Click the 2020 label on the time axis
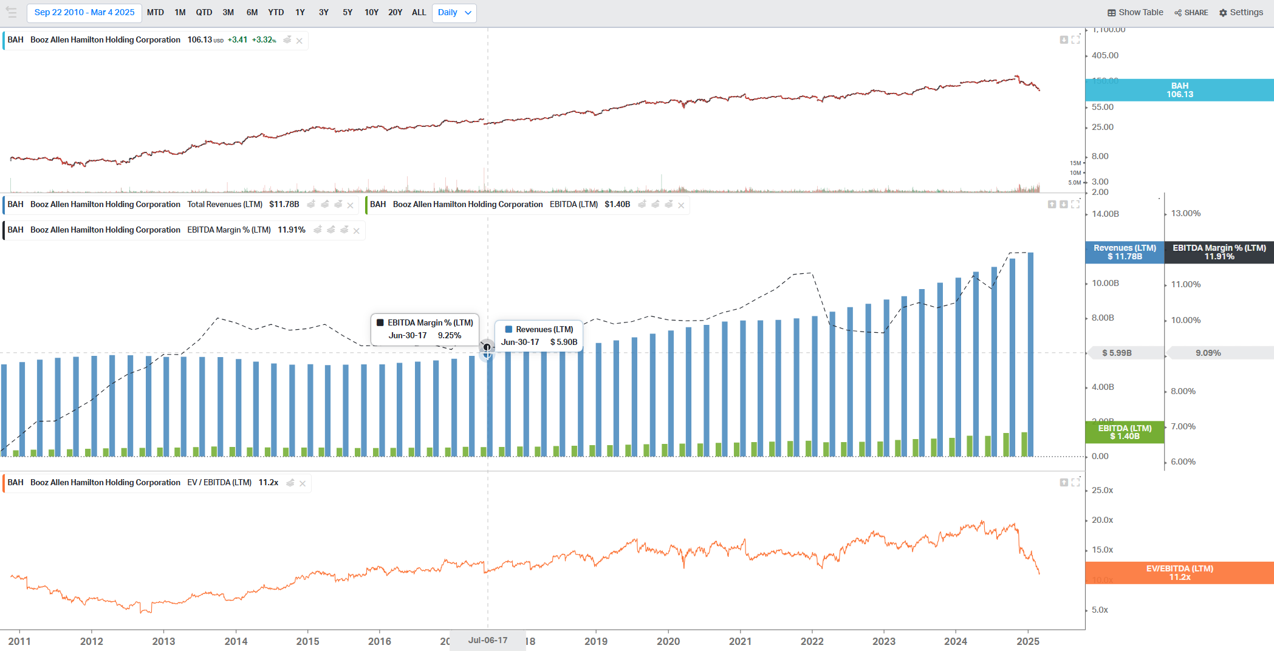1274x651 pixels. [x=668, y=641]
